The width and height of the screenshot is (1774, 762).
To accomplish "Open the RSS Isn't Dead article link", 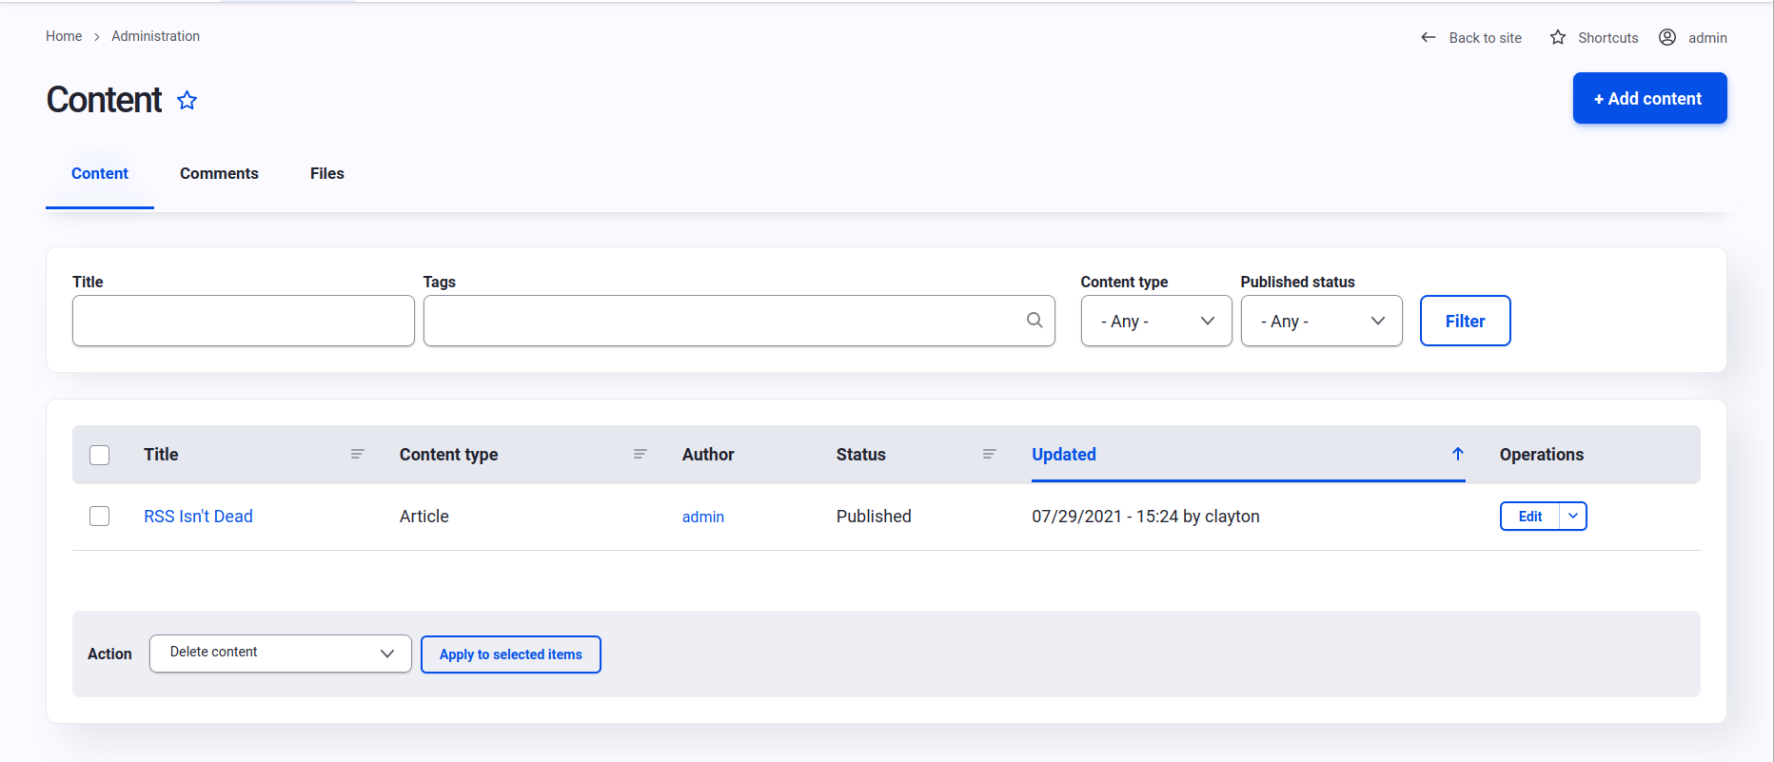I will (198, 517).
